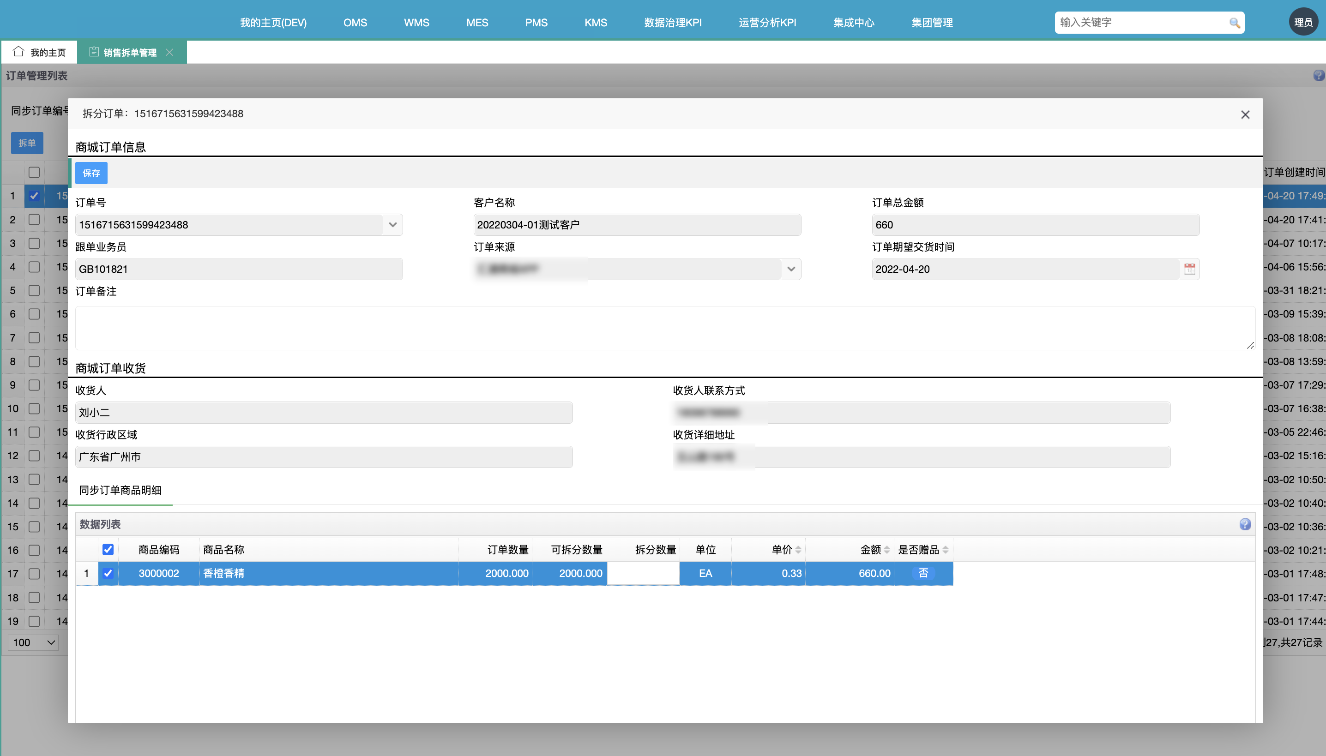Image resolution: width=1326 pixels, height=756 pixels.
Task: Toggle the select-all checkbox in product list
Action: pyautogui.click(x=108, y=549)
